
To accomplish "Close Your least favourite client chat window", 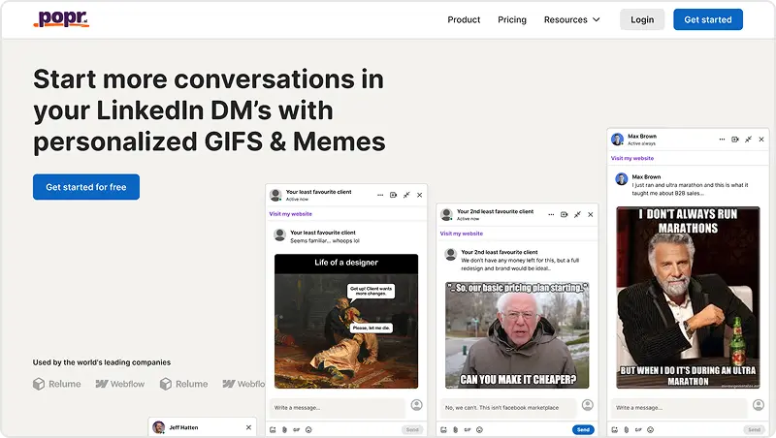I will pyautogui.click(x=419, y=195).
